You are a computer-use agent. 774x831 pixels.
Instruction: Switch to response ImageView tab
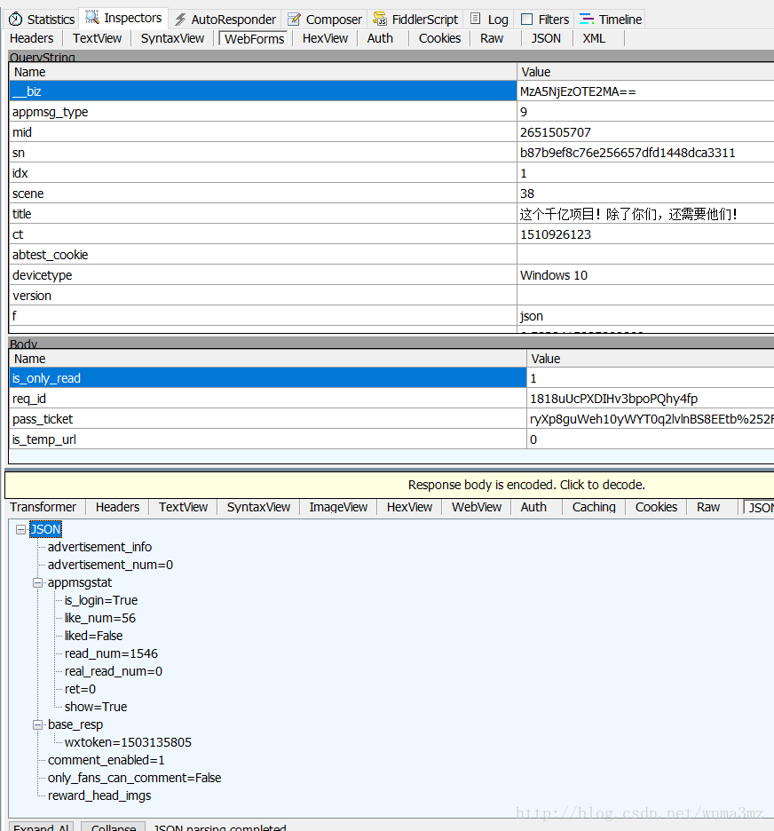coord(338,507)
